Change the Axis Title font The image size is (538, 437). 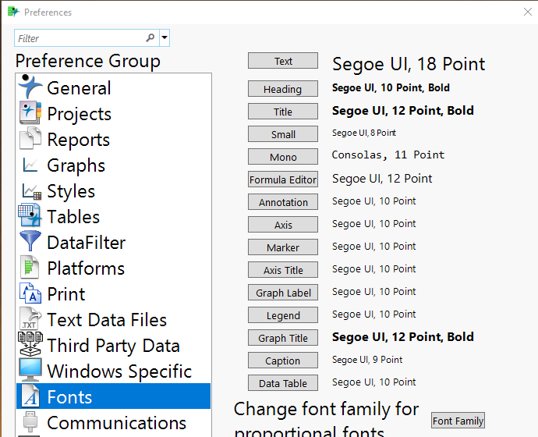point(283,270)
